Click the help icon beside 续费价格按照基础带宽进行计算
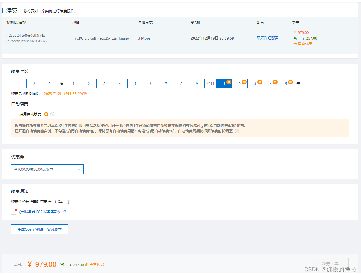This screenshot has width=361, height=275. [x=68, y=201]
